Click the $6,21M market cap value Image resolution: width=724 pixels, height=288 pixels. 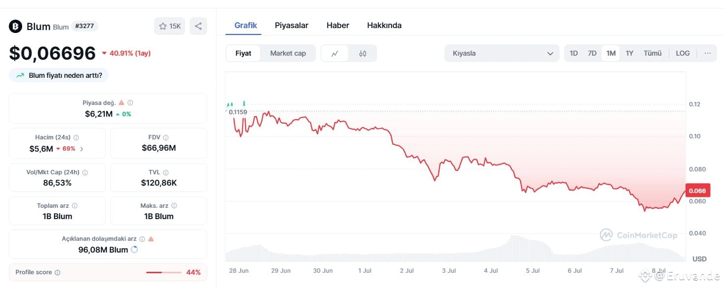click(99, 114)
